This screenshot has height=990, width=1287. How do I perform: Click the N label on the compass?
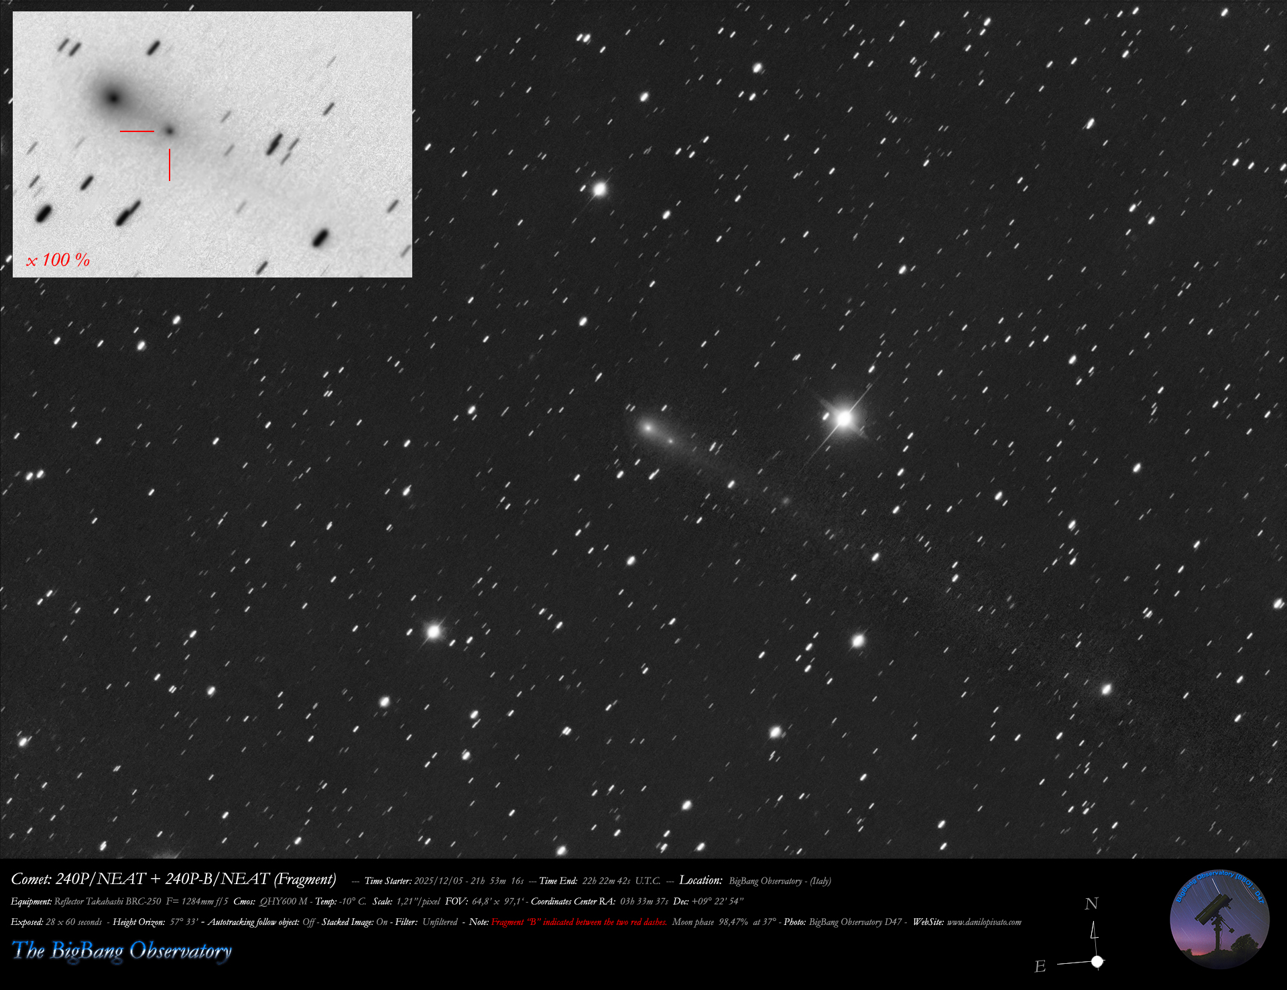click(1091, 904)
